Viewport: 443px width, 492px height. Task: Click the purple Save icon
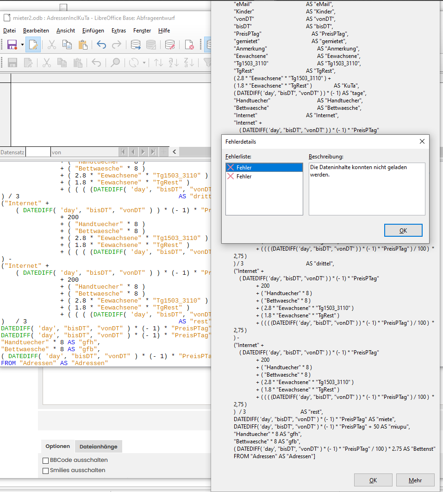pyautogui.click(x=12, y=44)
